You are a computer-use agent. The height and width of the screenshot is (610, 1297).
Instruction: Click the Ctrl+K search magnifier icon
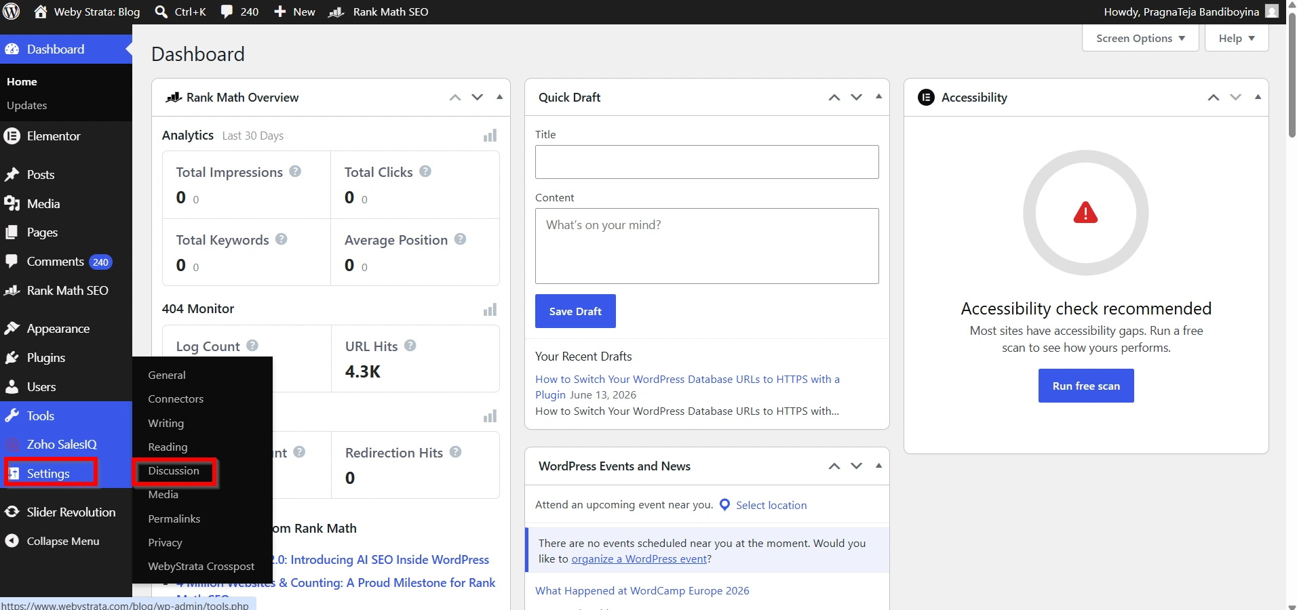coord(161,12)
